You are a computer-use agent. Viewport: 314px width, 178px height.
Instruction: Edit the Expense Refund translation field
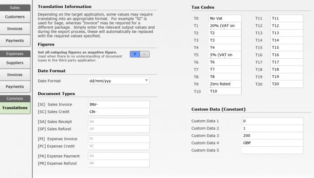tap(119, 163)
